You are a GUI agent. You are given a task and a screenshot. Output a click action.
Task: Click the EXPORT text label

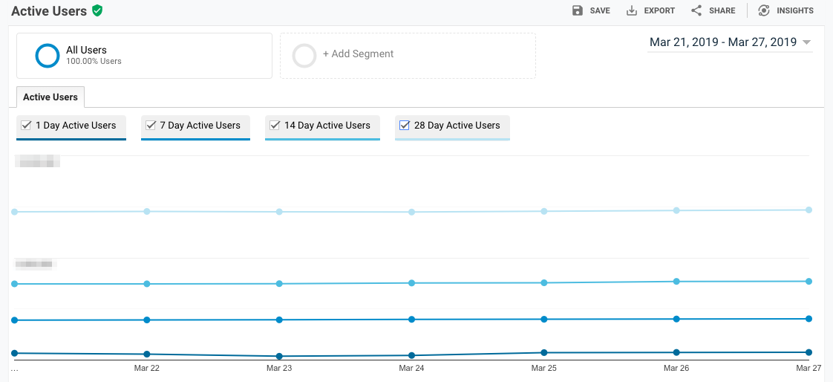[x=659, y=10]
